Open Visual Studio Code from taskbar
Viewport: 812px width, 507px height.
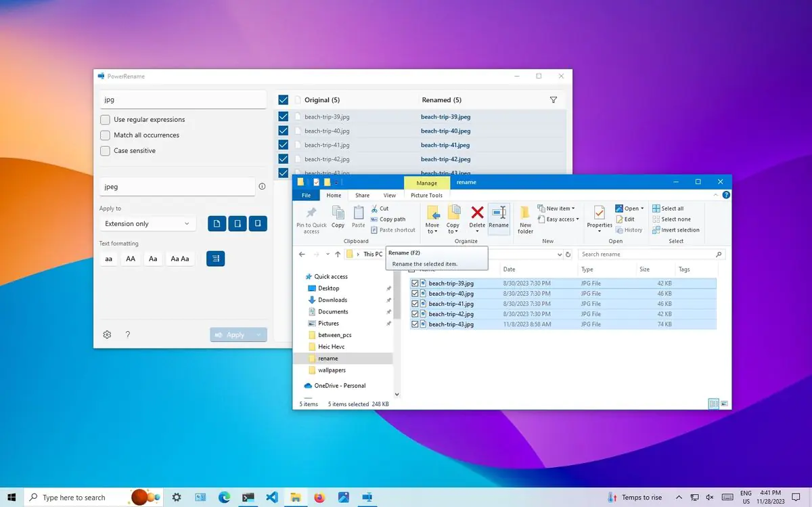[x=272, y=498]
